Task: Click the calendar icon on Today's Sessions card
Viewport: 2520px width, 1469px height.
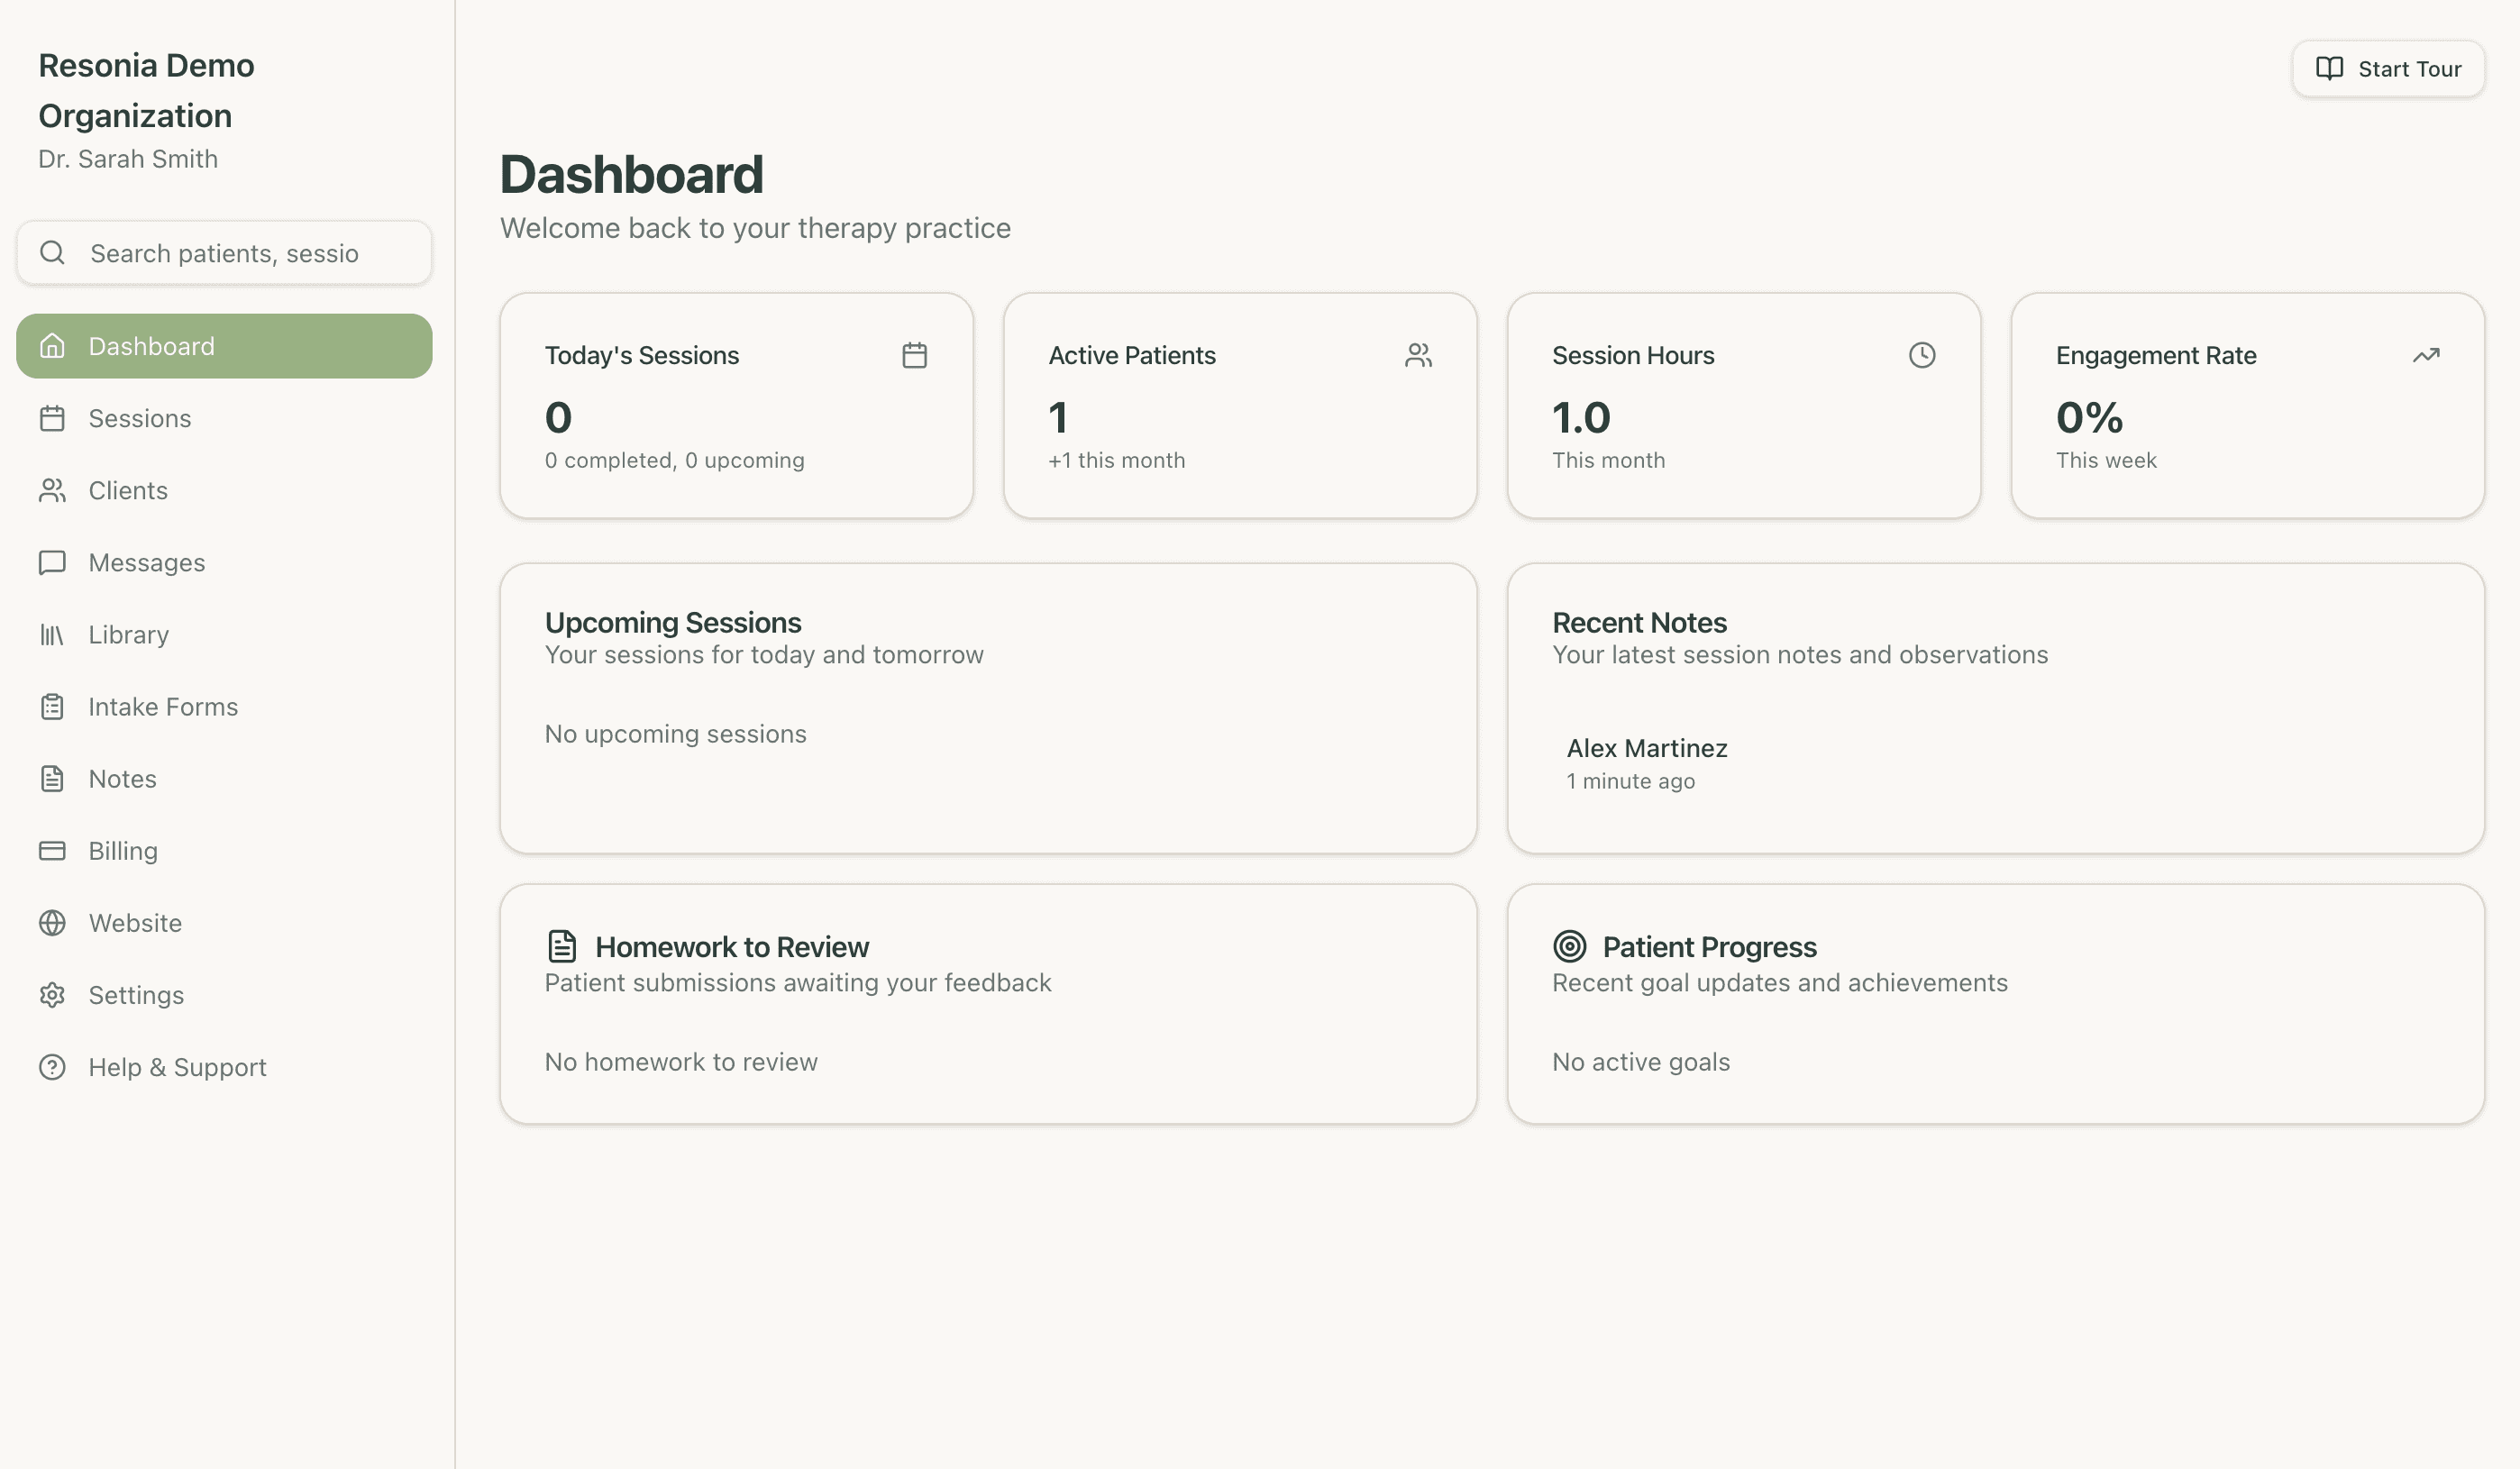Action: (913, 355)
